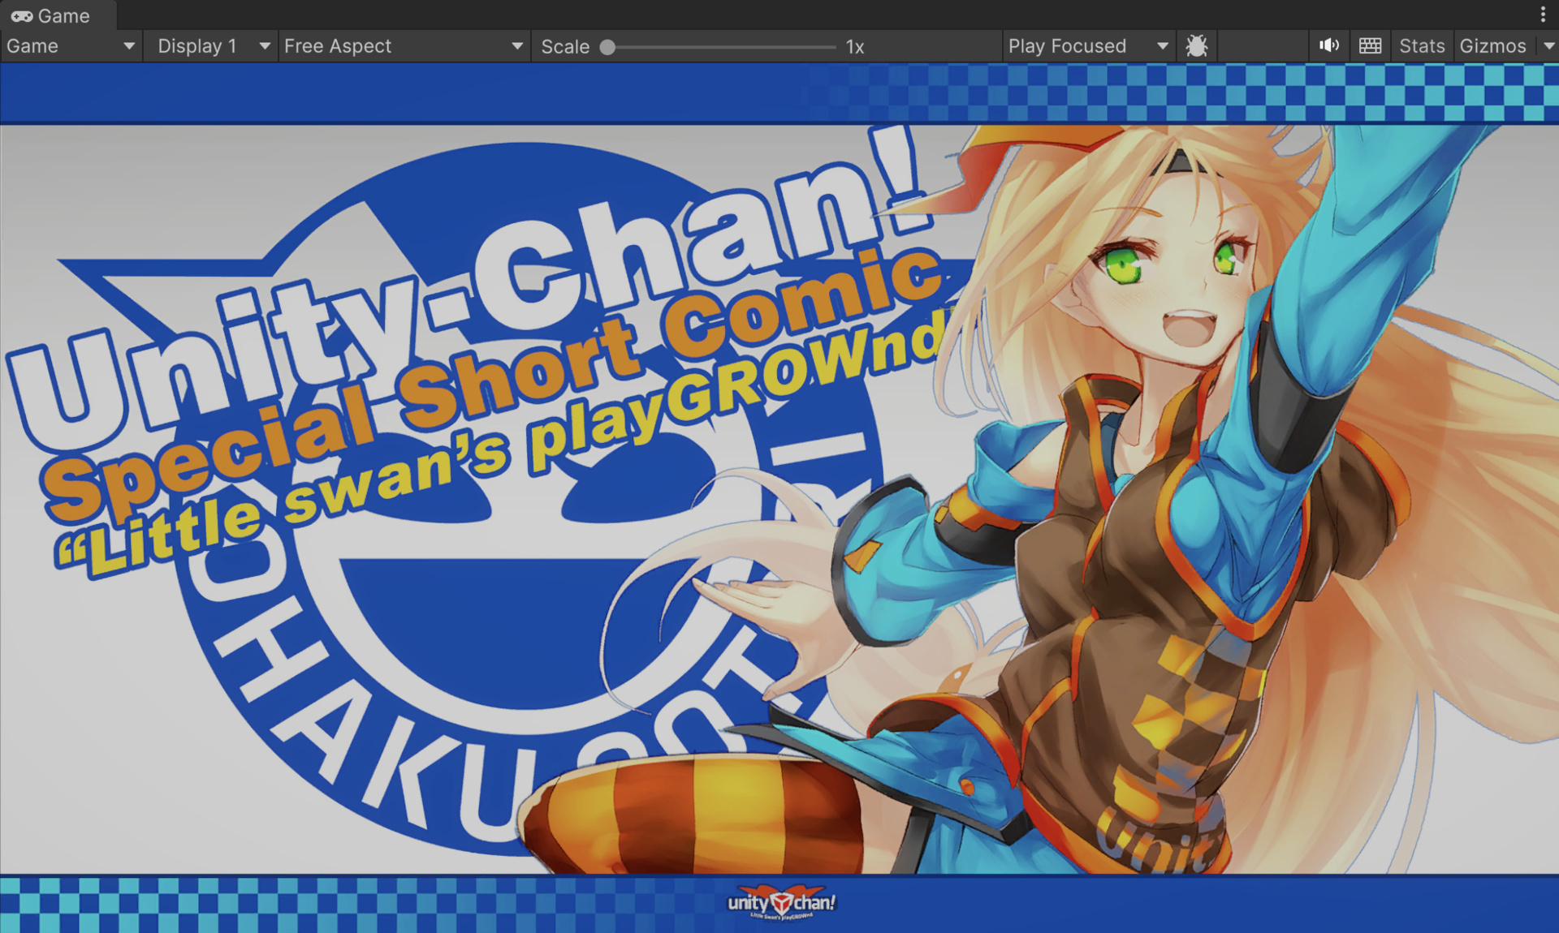The image size is (1559, 933).
Task: Click the unity-chan logo in bottom banner
Action: [781, 902]
